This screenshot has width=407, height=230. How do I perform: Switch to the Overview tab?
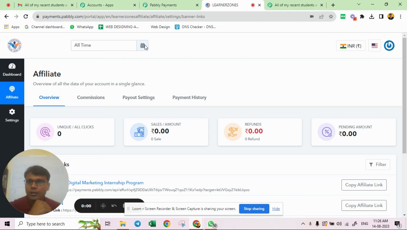49,97
